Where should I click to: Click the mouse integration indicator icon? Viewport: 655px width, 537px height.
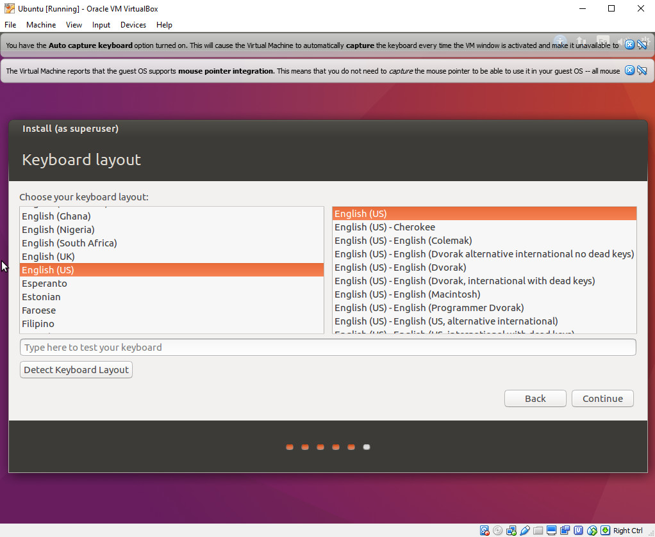coord(592,531)
